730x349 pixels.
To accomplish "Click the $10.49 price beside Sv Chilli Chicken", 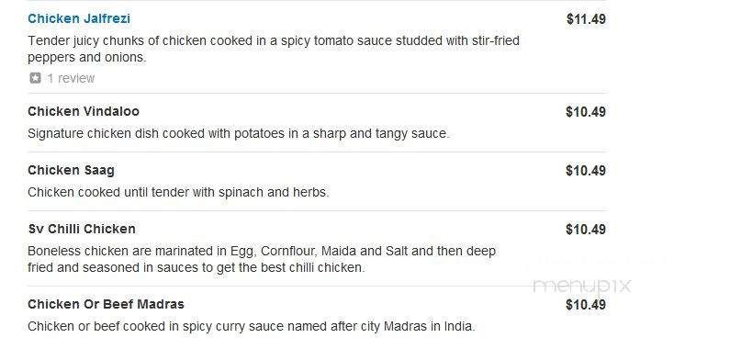I will [586, 230].
